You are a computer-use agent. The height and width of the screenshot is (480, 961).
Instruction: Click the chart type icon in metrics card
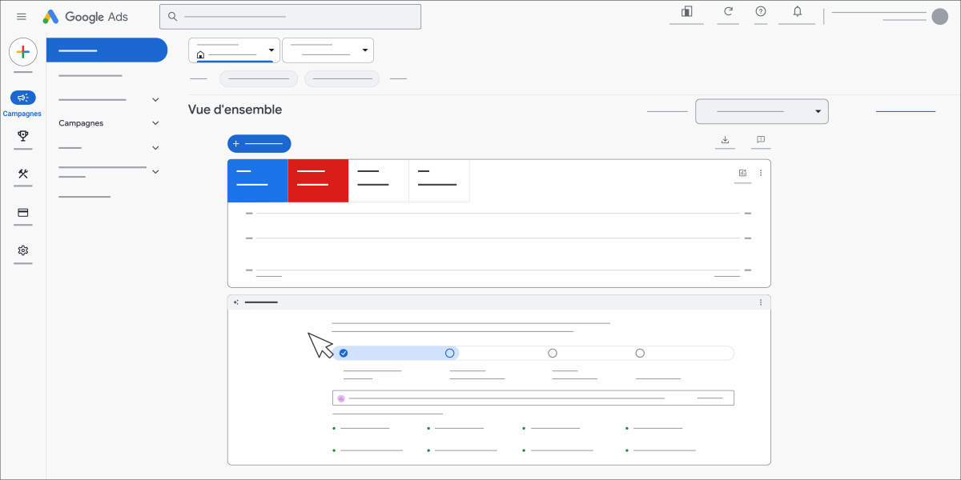point(742,173)
